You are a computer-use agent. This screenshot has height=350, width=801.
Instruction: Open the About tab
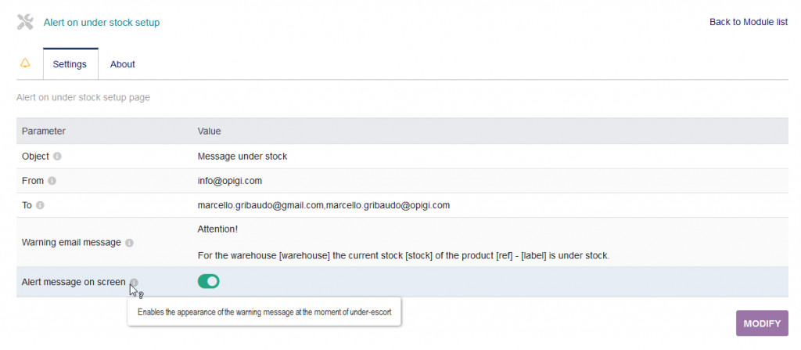[123, 64]
